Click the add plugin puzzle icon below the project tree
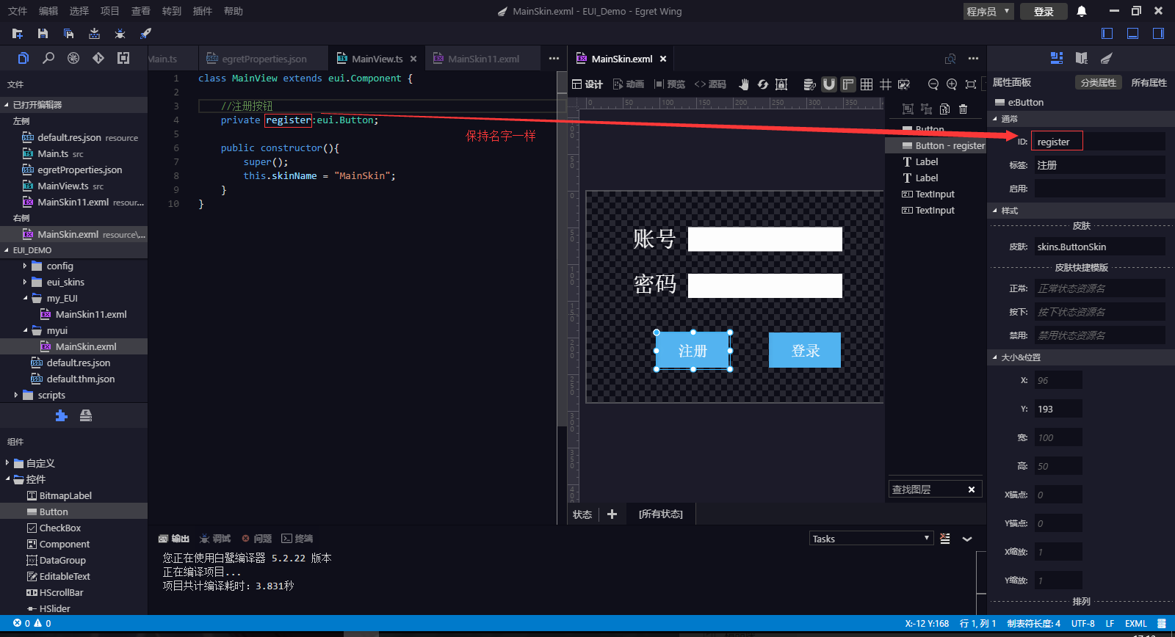The height and width of the screenshot is (637, 1175). [62, 416]
